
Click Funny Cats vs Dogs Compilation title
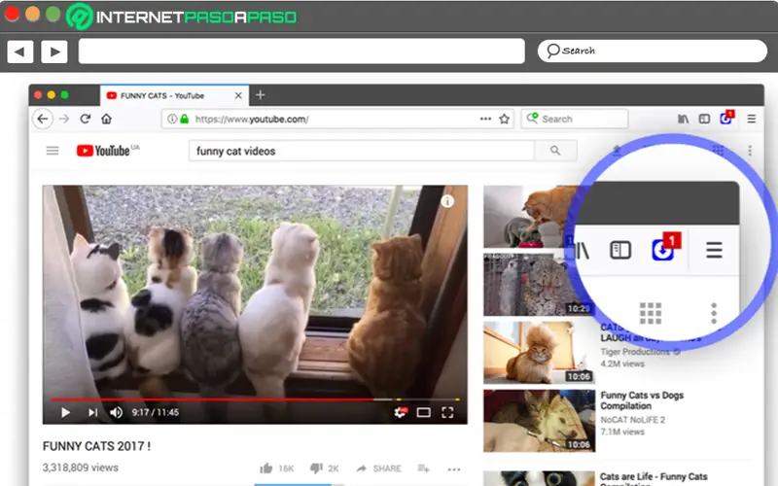click(642, 400)
